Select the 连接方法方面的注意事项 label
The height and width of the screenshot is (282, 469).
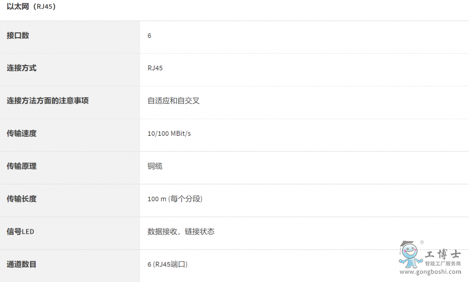[x=47, y=100]
